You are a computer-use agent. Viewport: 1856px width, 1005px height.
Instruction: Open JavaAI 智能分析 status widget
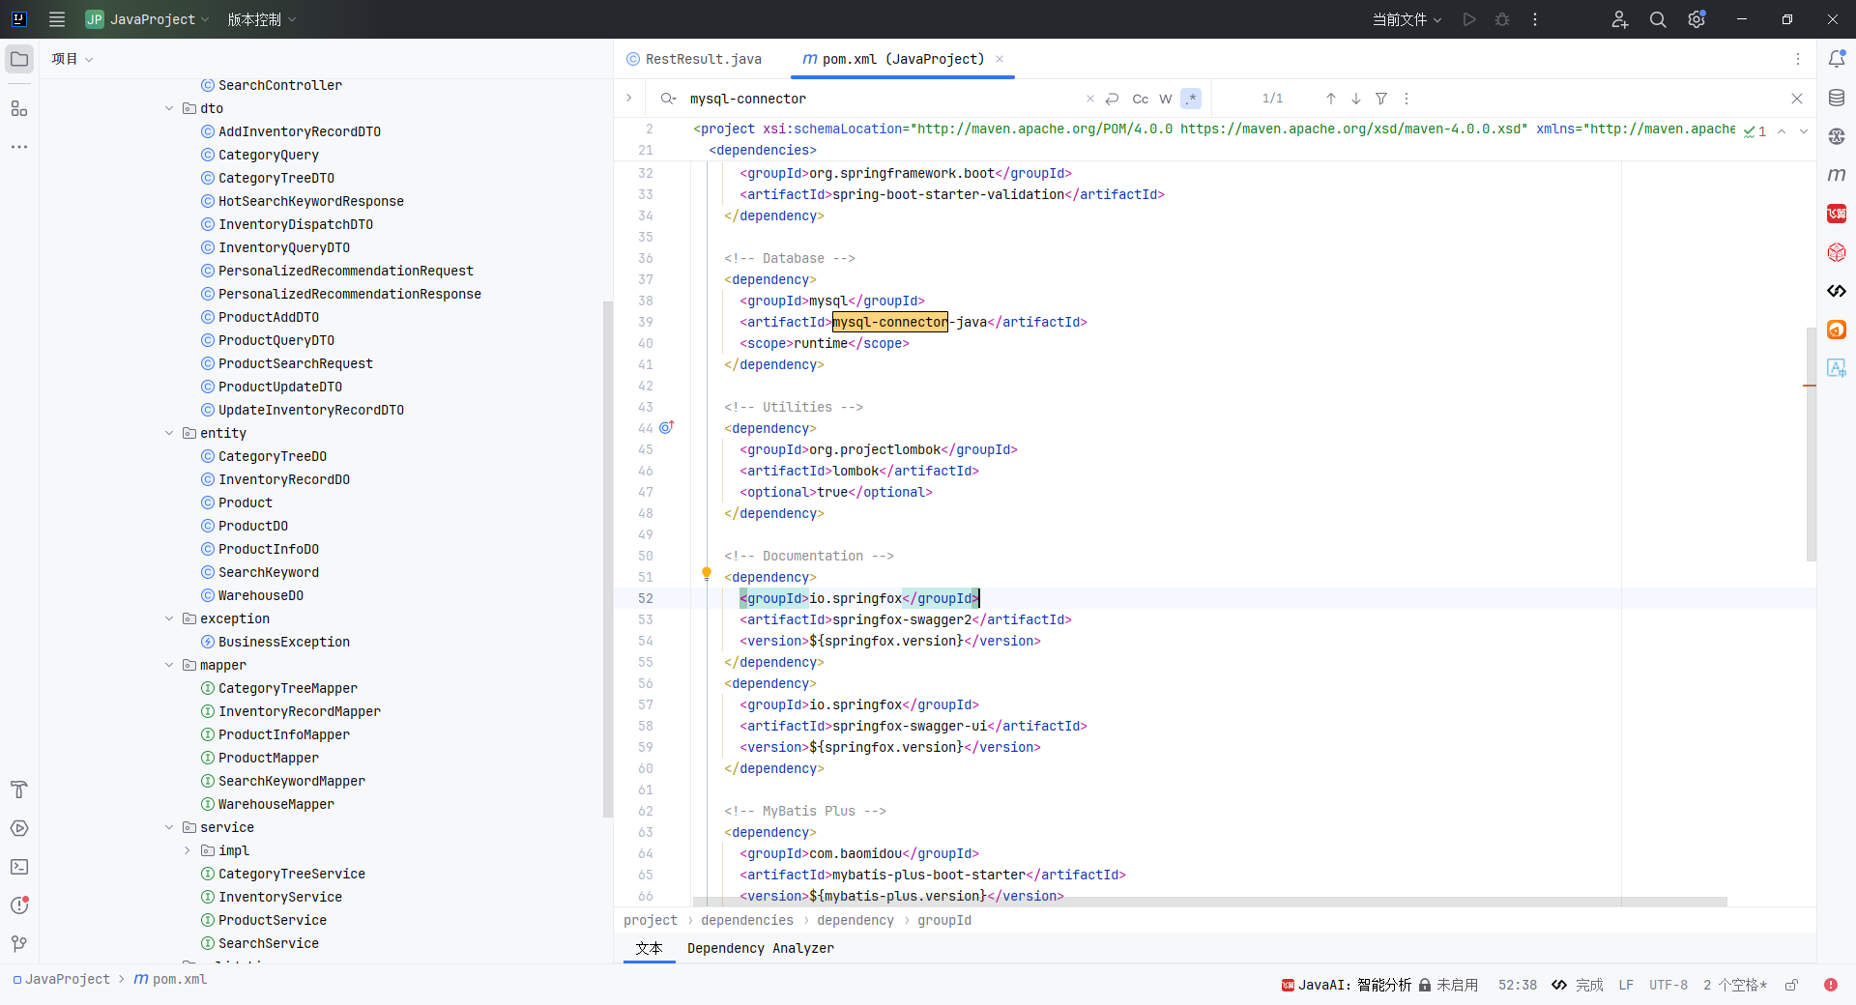(x=1346, y=985)
